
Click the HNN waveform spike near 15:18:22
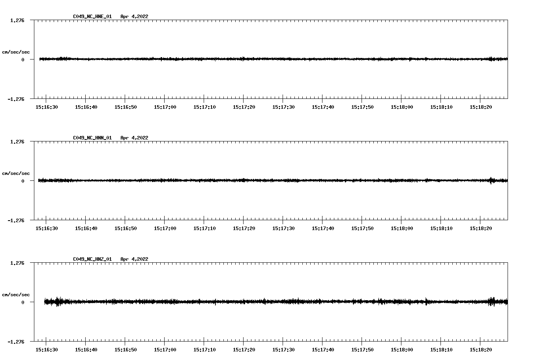click(491, 180)
